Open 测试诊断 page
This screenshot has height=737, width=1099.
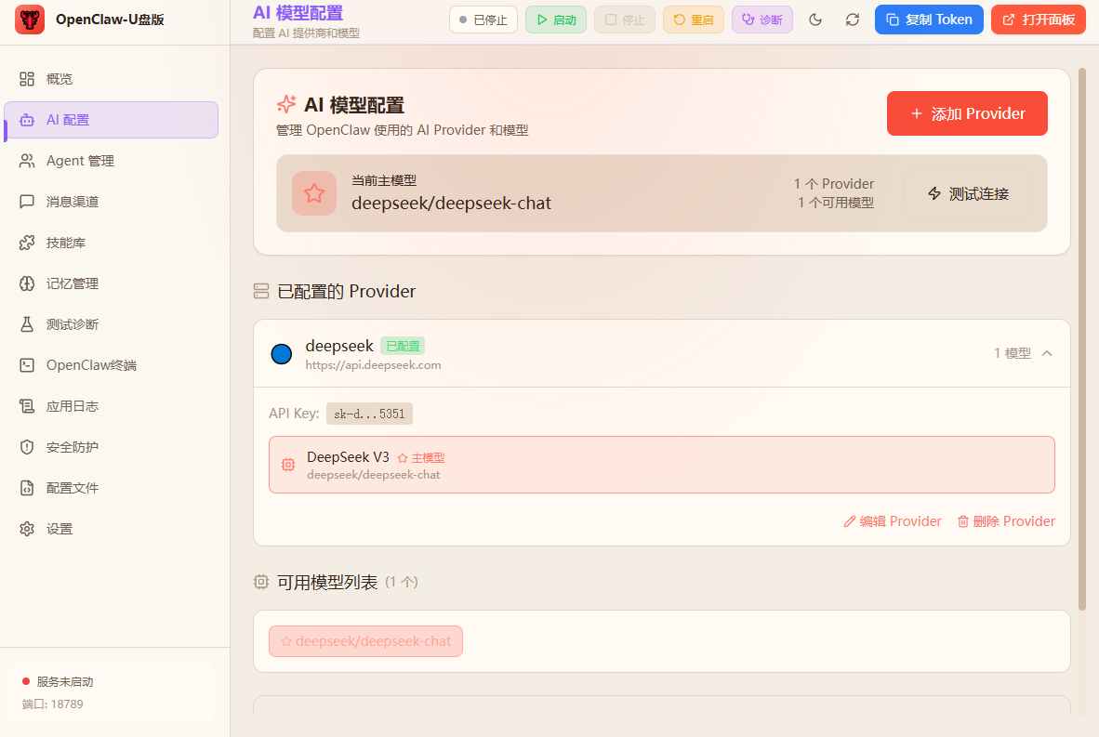112,324
